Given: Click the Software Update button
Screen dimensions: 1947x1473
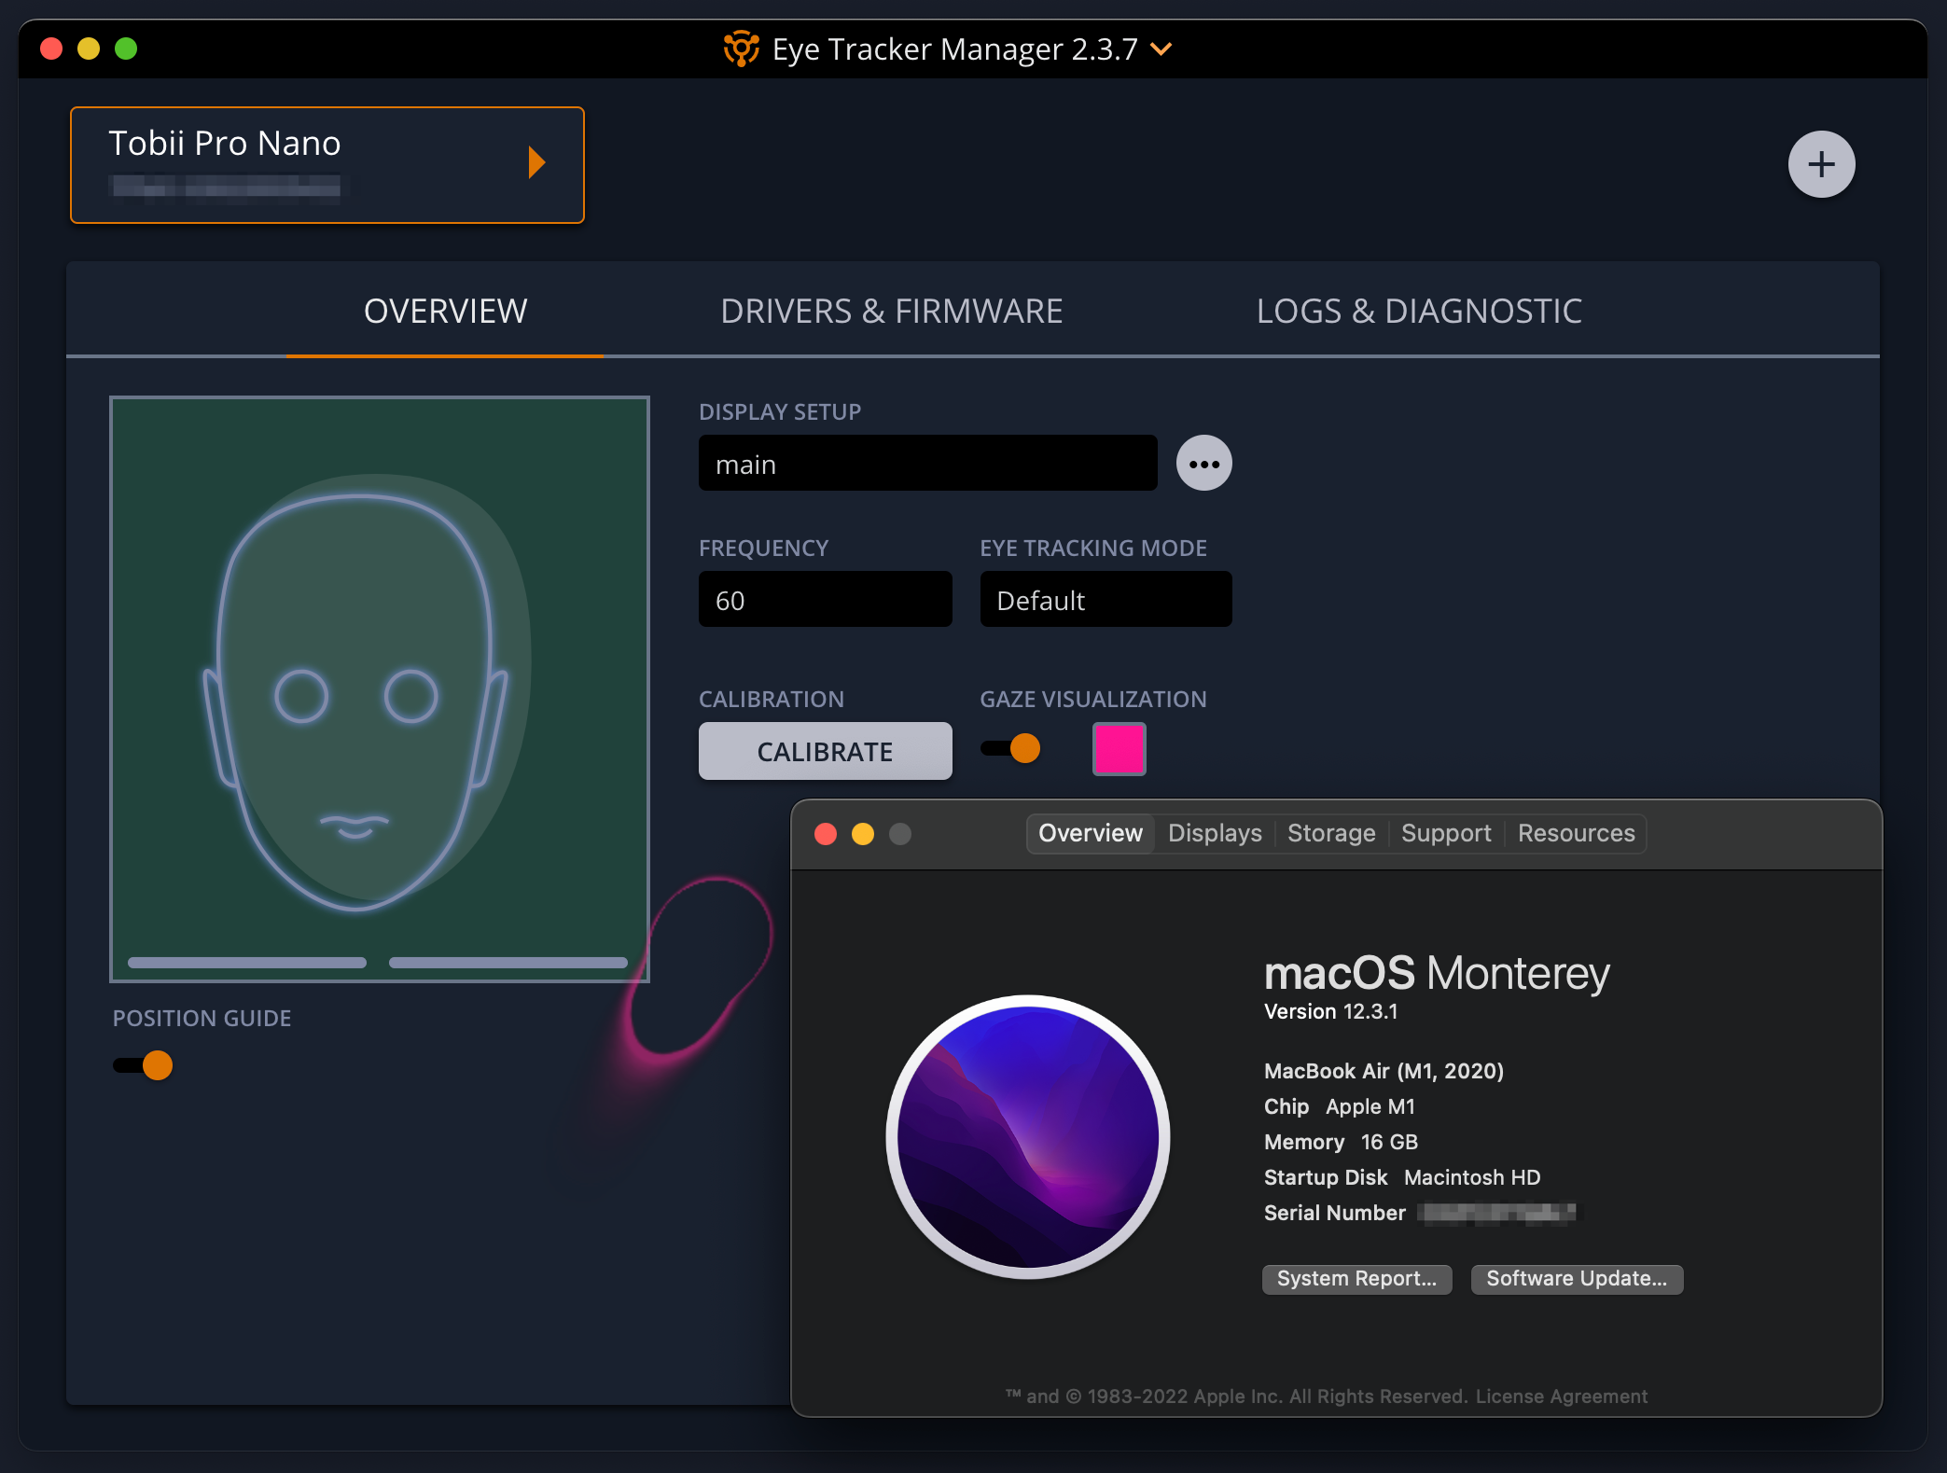Looking at the screenshot, I should click(x=1577, y=1279).
